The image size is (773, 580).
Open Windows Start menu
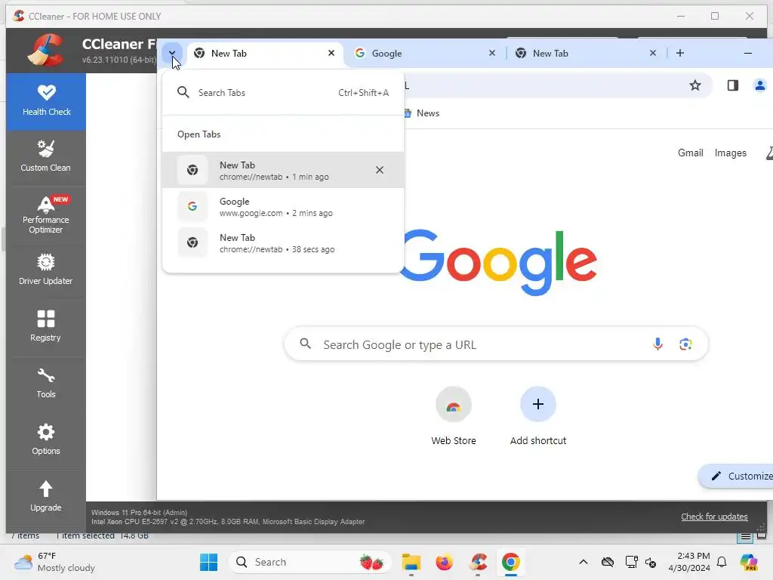pyautogui.click(x=208, y=562)
